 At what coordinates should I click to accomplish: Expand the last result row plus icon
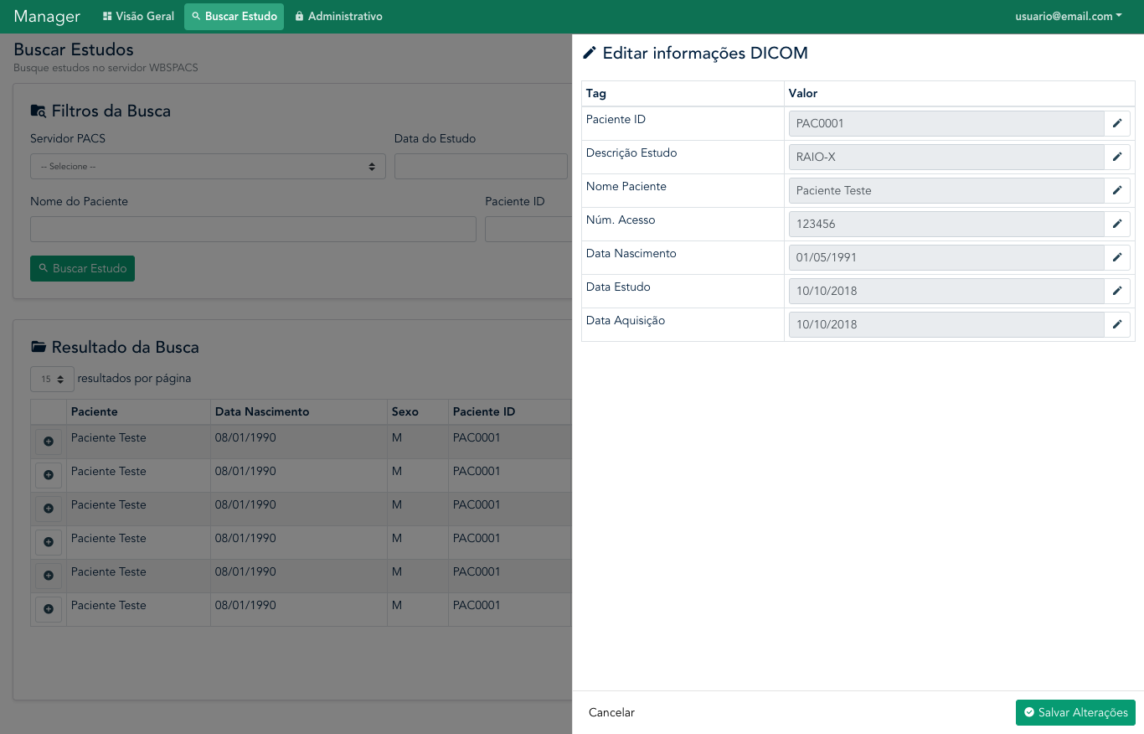coord(48,609)
